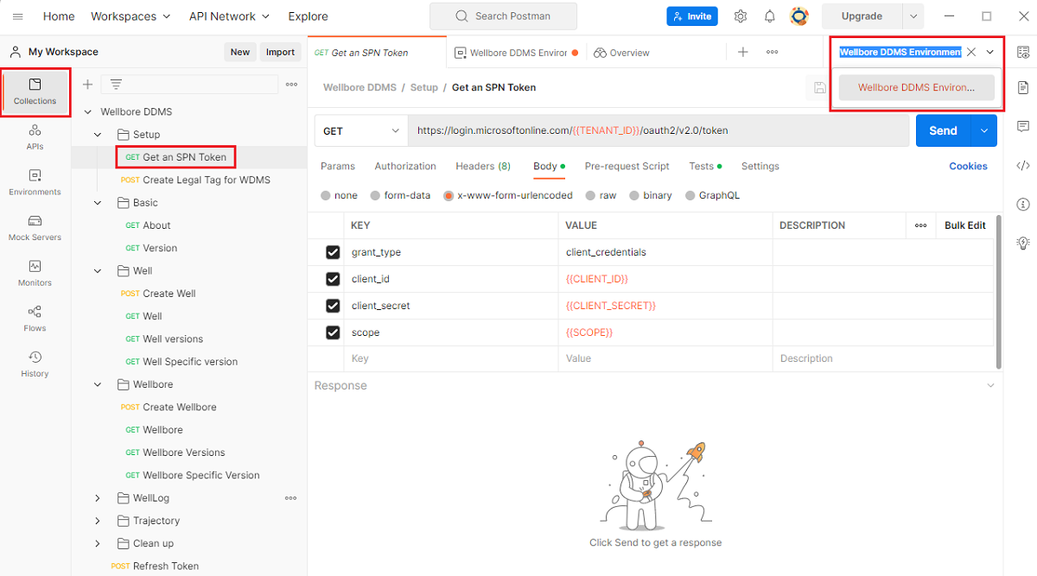Viewport: 1037px width, 576px height.
Task: Open the Workspaces dropdown
Action: (130, 16)
